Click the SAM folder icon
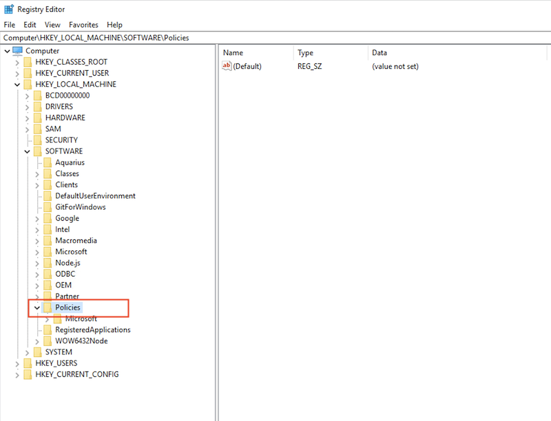 [x=38, y=129]
